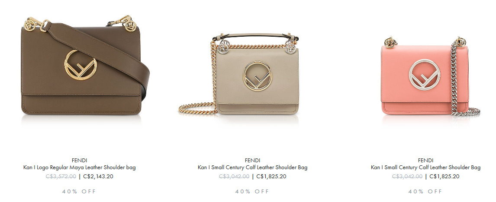Click FENDI brand name under brown bag
Image resolution: width=496 pixels, height=202 pixels.
coord(79,160)
